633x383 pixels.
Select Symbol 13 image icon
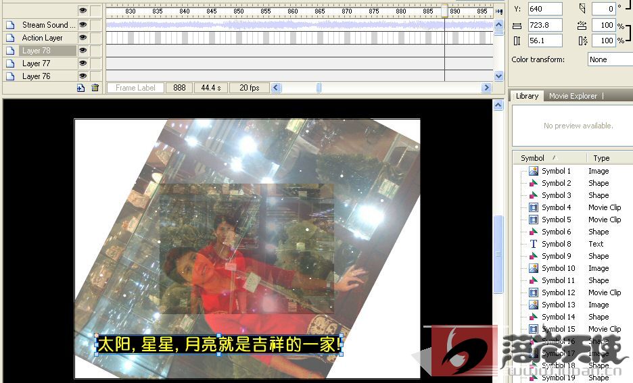pos(534,305)
